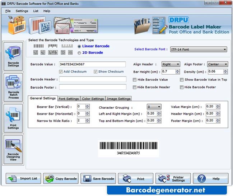Open Print Settings in the sidebar

(x=13, y=118)
